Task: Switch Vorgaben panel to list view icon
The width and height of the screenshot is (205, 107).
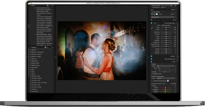Action: [48, 47]
